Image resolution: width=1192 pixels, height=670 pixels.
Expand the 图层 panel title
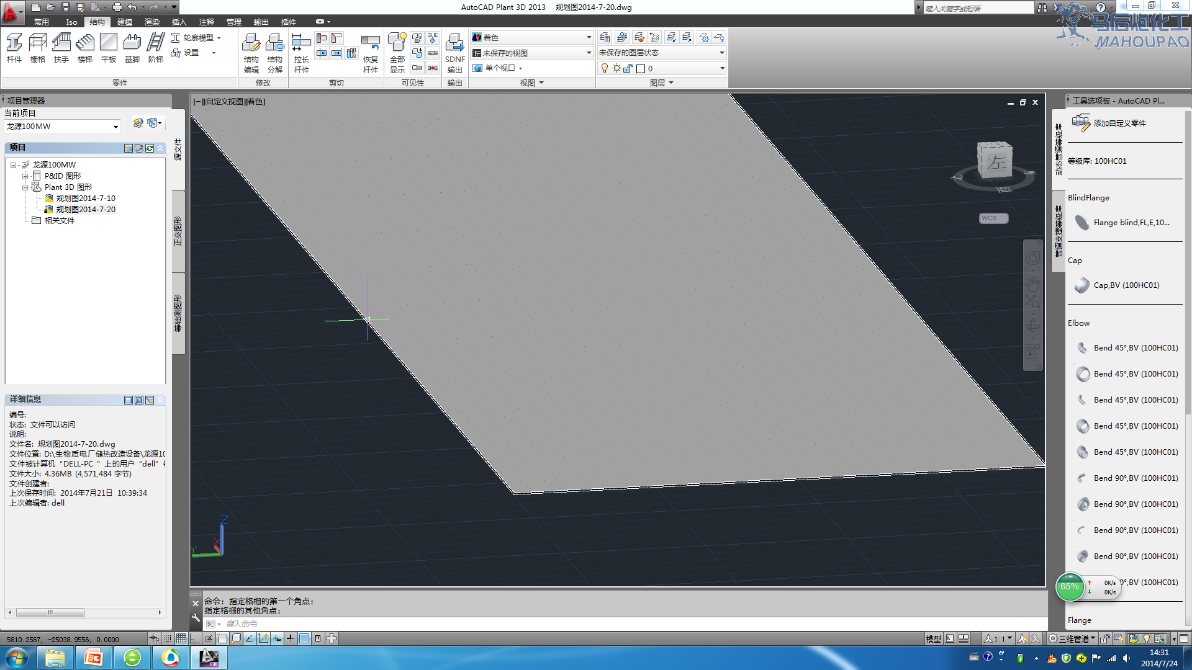click(x=662, y=83)
